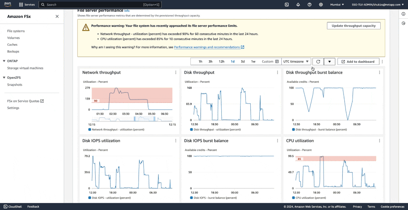Open CloudShell from the top bar icon
This screenshot has height=210, width=408.
point(287,4)
